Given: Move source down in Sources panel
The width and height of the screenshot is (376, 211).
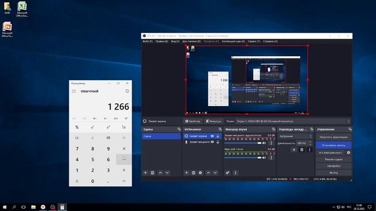Looking at the screenshot, I should point(216,173).
